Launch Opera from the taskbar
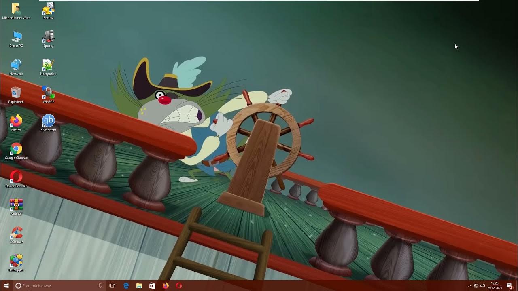This screenshot has width=518, height=291. (x=179, y=286)
